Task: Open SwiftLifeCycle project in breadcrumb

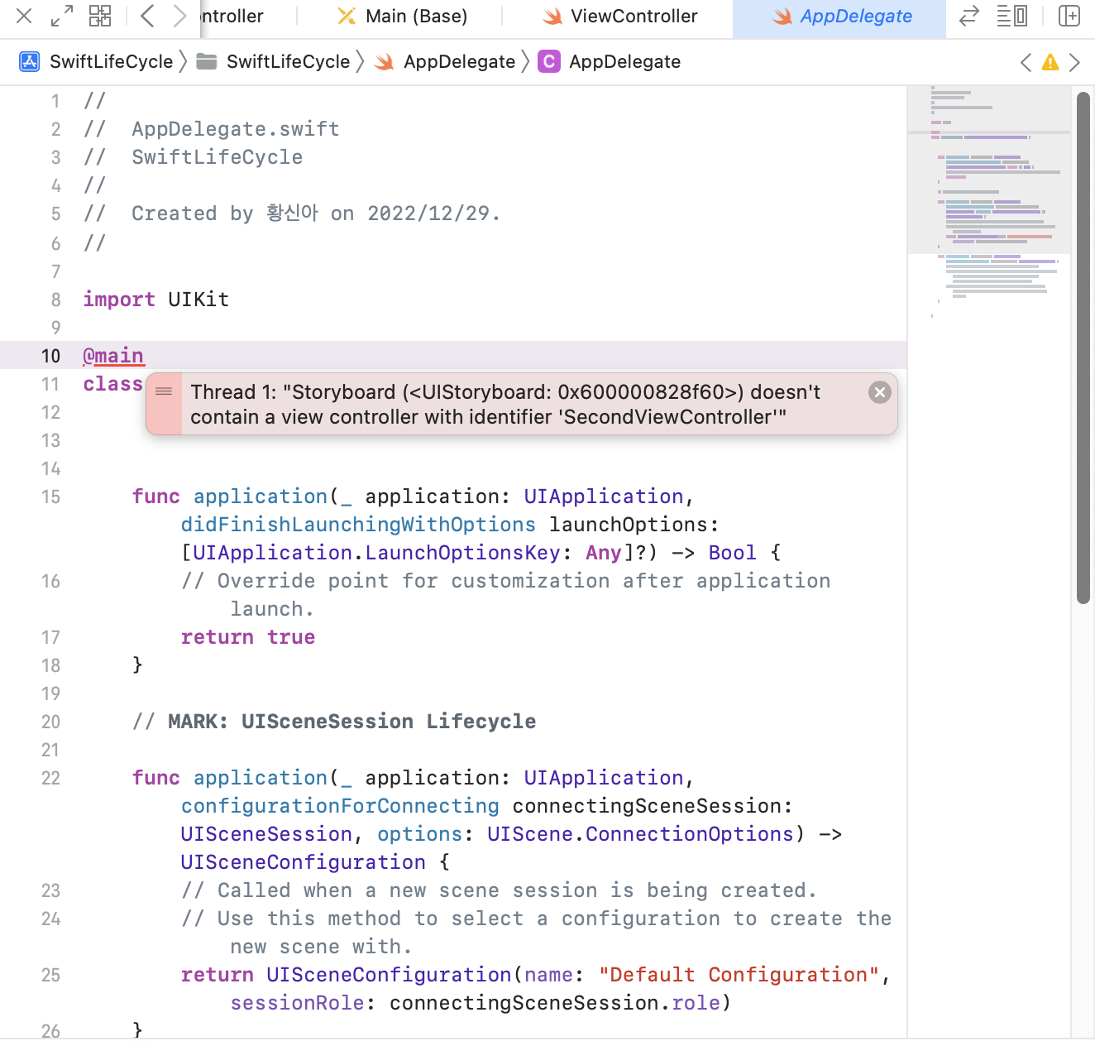Action: tap(112, 62)
